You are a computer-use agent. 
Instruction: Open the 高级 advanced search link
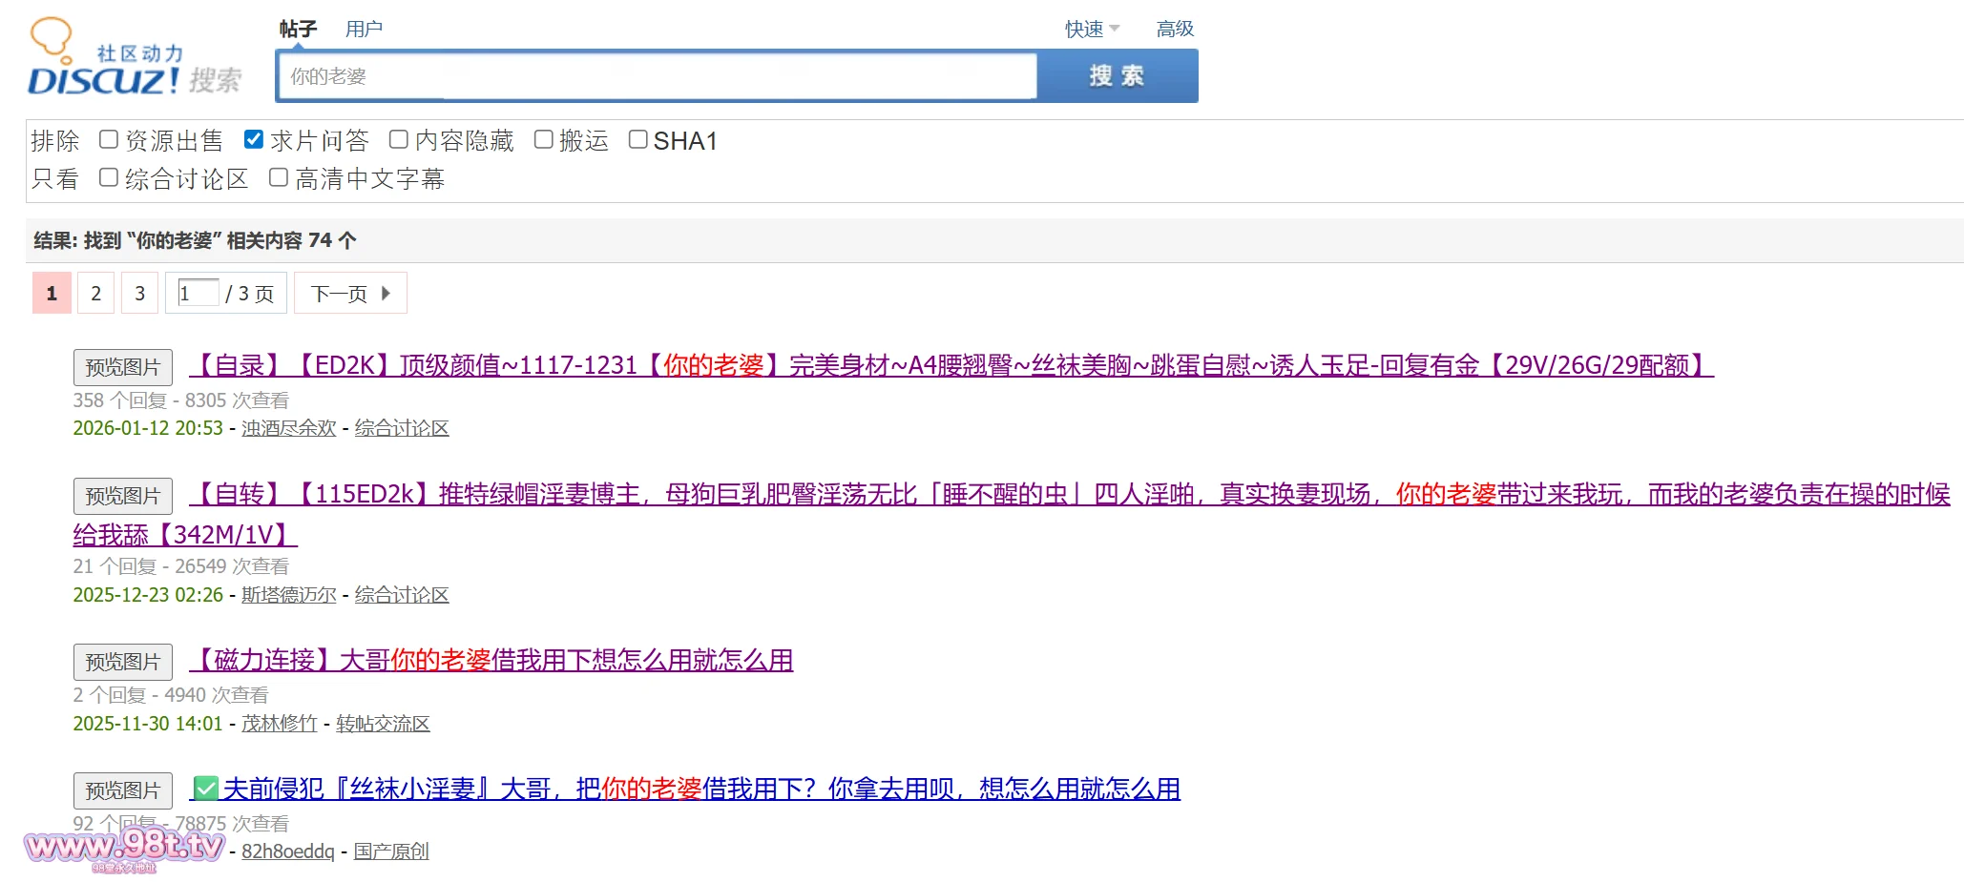coord(1174,30)
